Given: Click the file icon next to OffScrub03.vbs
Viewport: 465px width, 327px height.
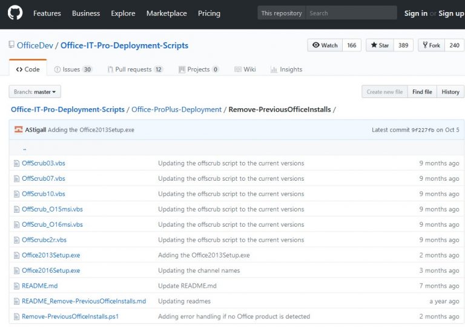Looking at the screenshot, I should pos(16,163).
